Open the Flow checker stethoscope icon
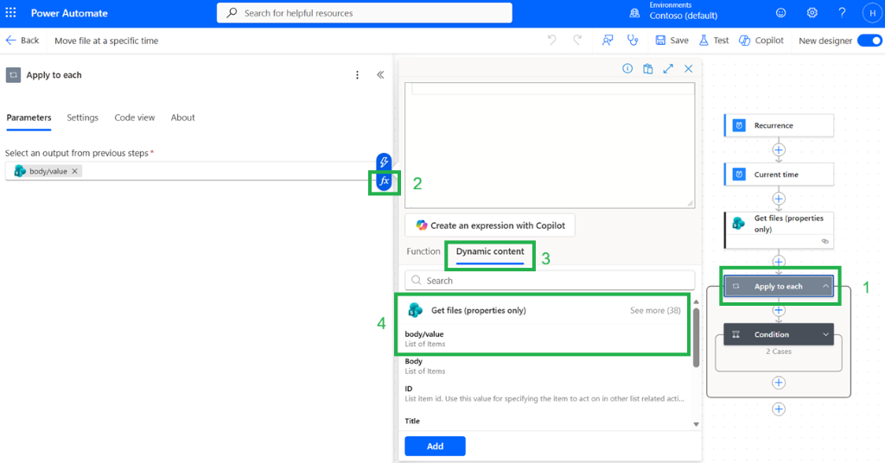 633,40
